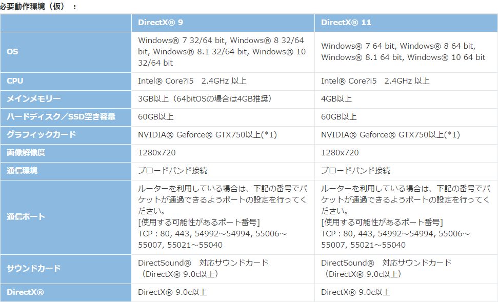This screenshot has height=302, width=498.
Task: Click the DirectX® row label in the bottom row
Action: coord(25,292)
